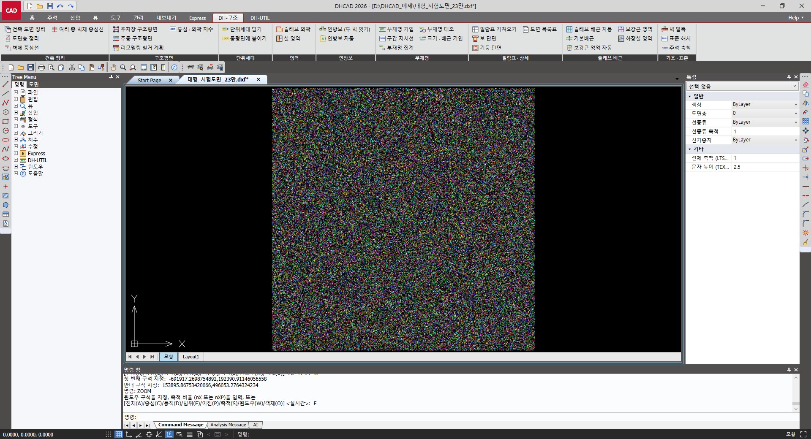This screenshot has height=439, width=811.
Task: Expand the 그리기 tree node
Action: [16, 133]
